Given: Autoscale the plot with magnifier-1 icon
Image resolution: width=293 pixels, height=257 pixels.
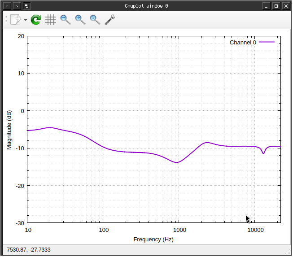Looking at the screenshot, I should click(95, 20).
